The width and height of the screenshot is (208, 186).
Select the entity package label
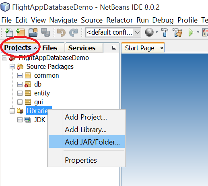(x=42, y=93)
